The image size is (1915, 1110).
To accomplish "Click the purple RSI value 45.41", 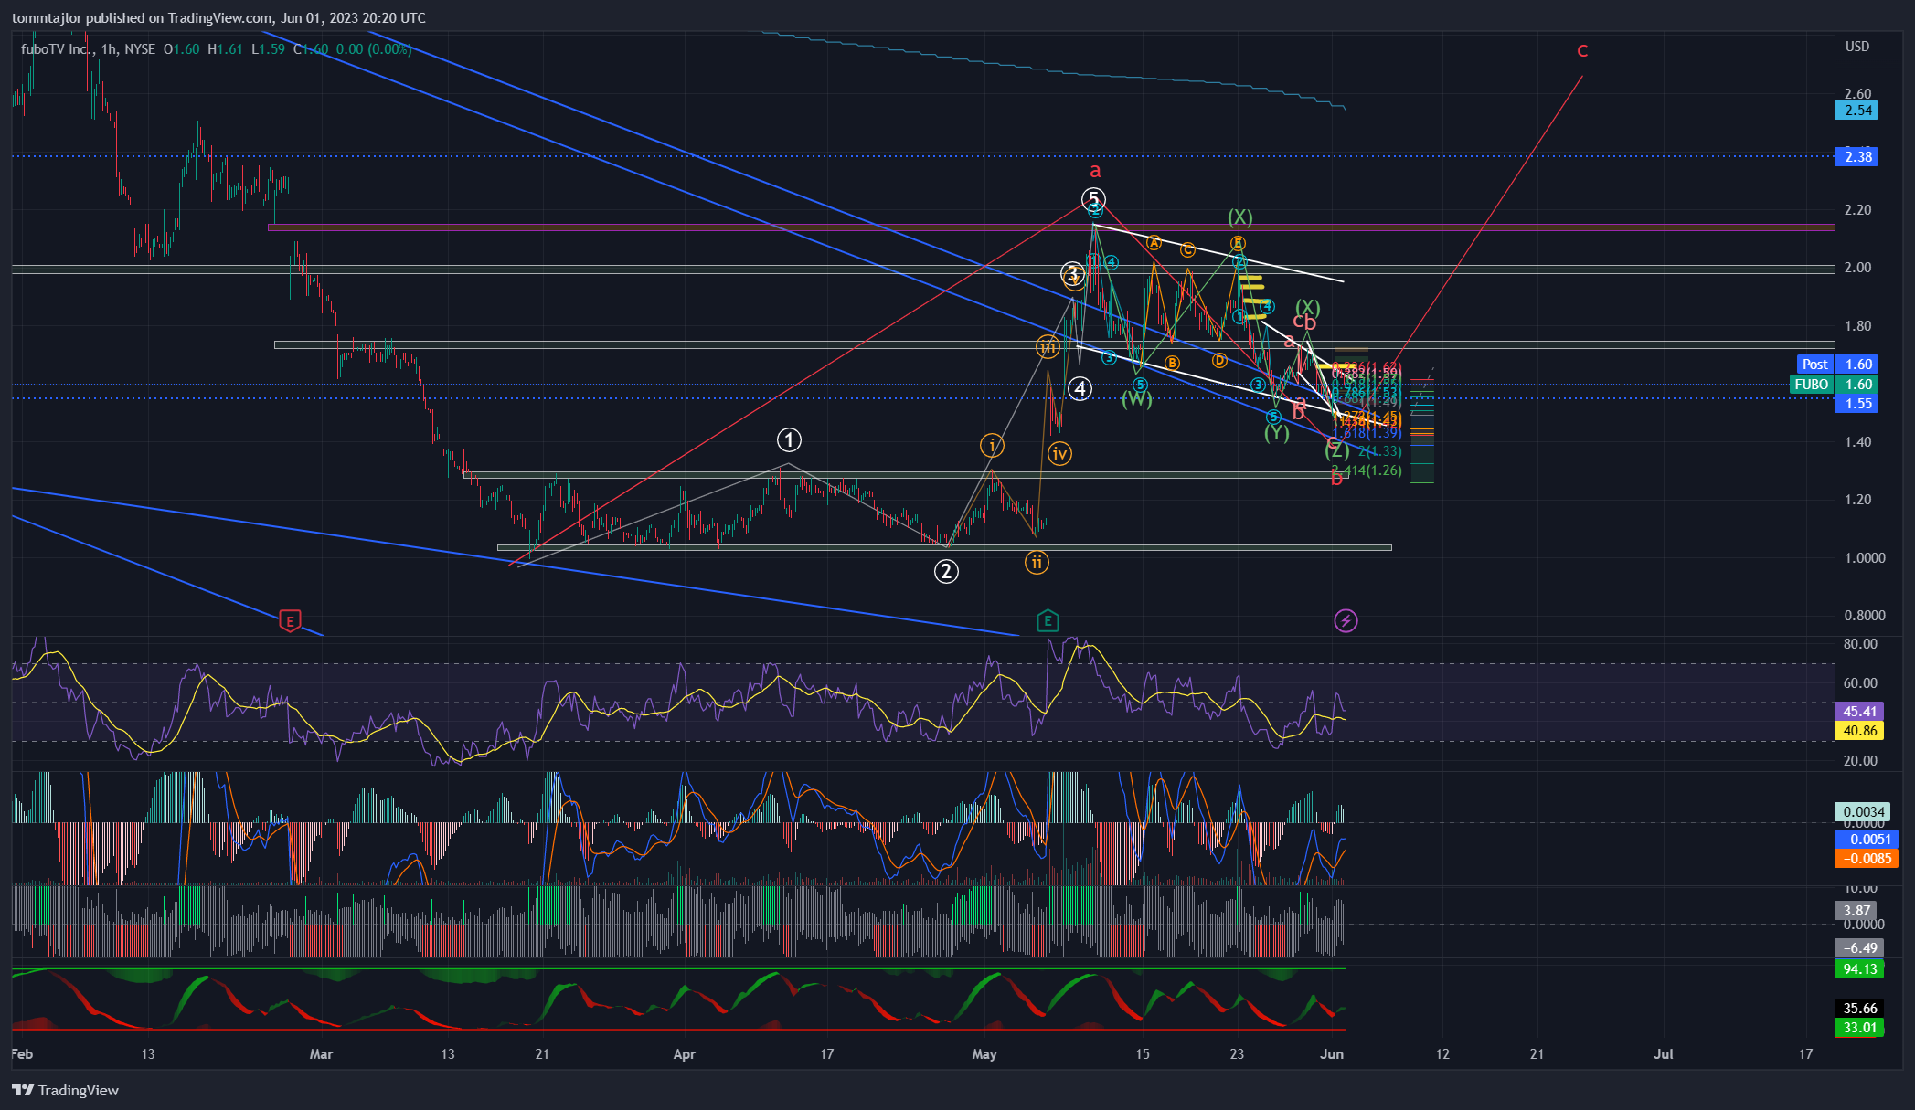I will pos(1858,712).
